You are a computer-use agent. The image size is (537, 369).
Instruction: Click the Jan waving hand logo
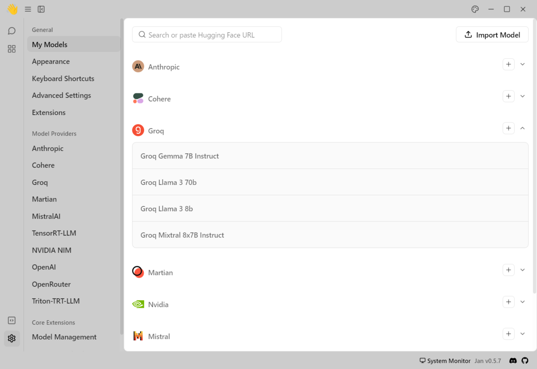click(x=12, y=9)
